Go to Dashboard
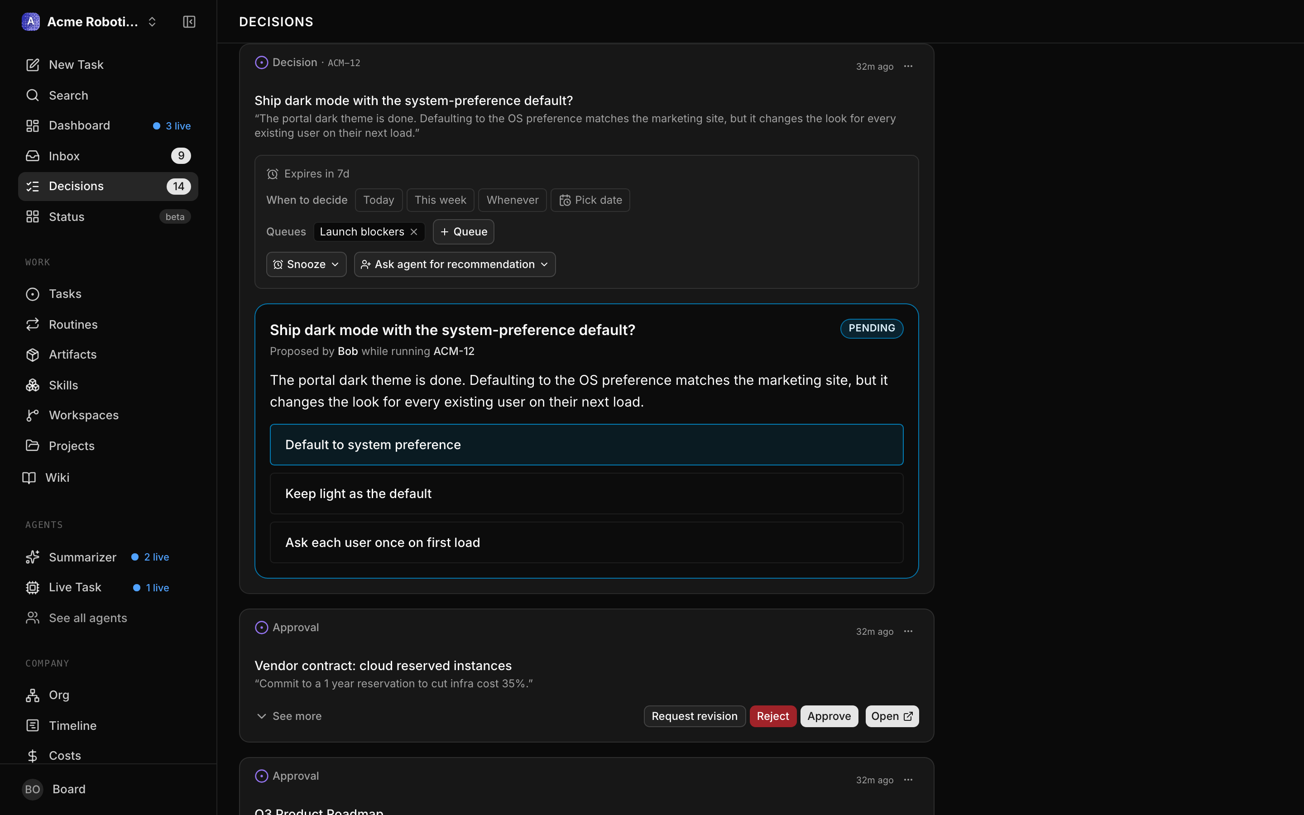This screenshot has height=815, width=1304. pos(108,125)
